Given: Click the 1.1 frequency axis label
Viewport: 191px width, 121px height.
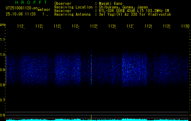Looking at the screenshot, I should (x=2, y=40).
